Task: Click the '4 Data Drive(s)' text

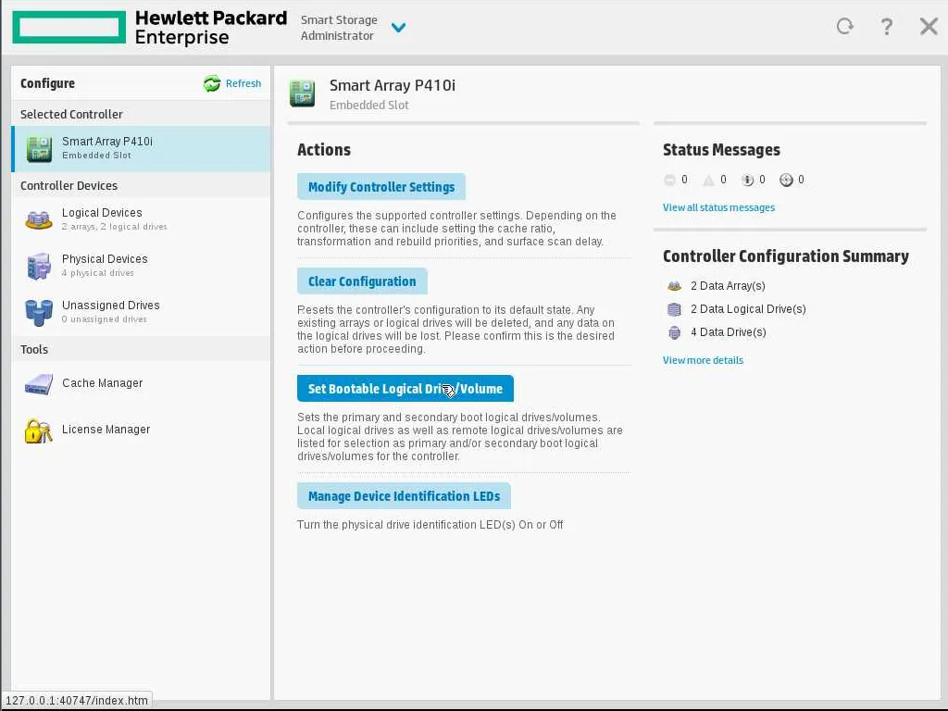Action: (x=728, y=332)
